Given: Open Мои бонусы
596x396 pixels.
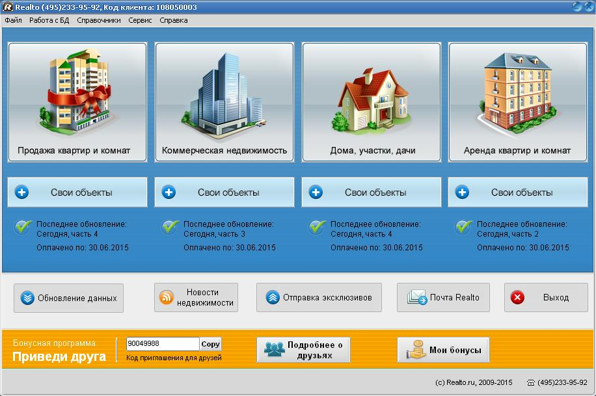Looking at the screenshot, I should (x=443, y=350).
